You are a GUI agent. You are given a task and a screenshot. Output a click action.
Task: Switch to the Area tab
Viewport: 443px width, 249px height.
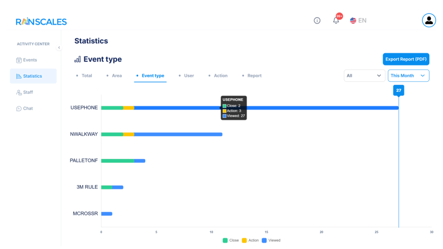[116, 76]
